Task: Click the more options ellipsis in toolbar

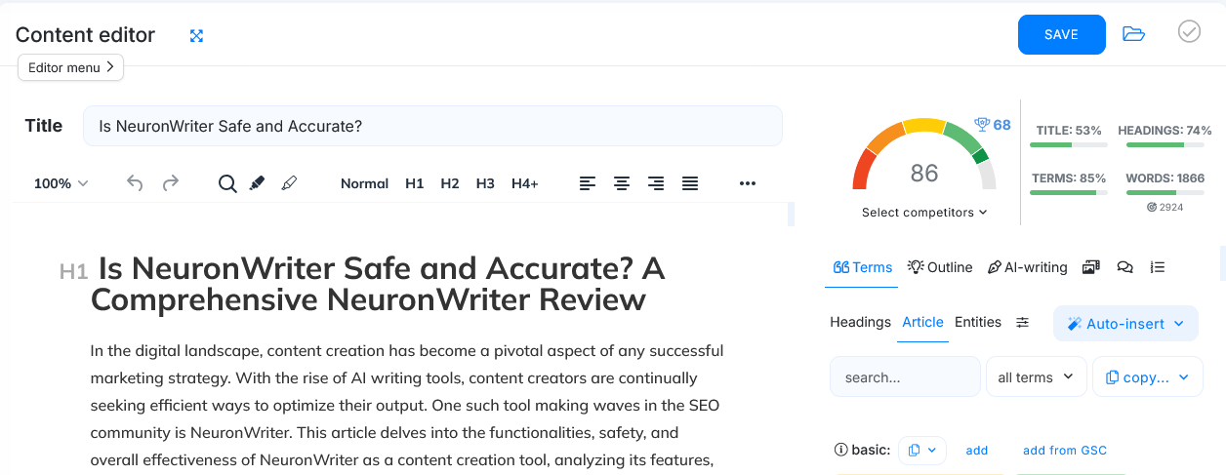Action: [748, 183]
